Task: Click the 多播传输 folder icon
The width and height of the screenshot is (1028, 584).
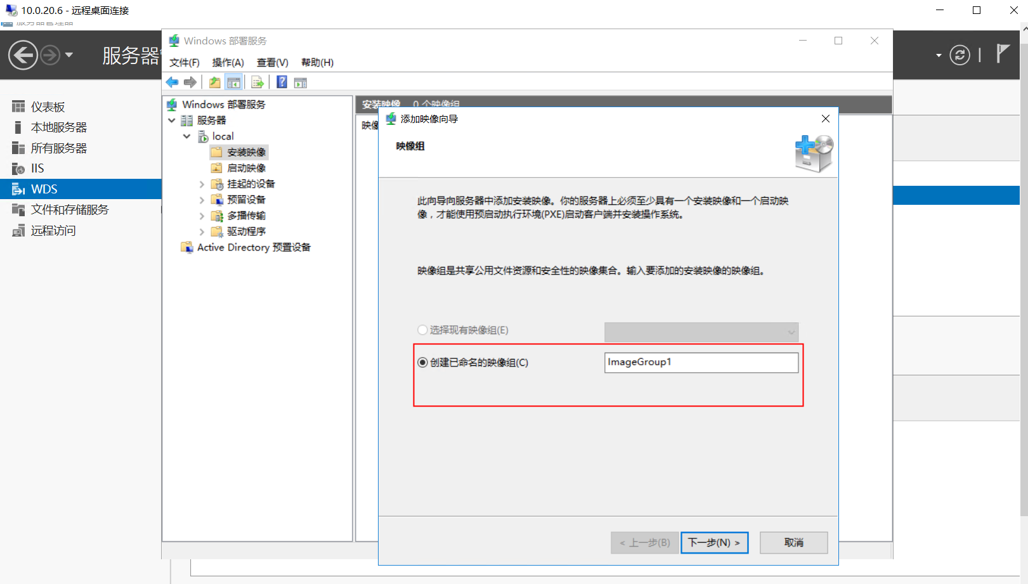Action: click(x=217, y=216)
